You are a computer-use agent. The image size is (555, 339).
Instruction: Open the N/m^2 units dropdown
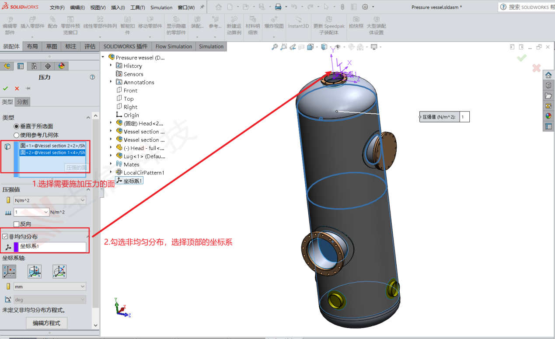(49, 200)
